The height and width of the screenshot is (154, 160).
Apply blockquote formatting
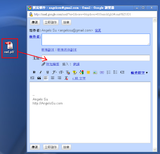pos(39,78)
